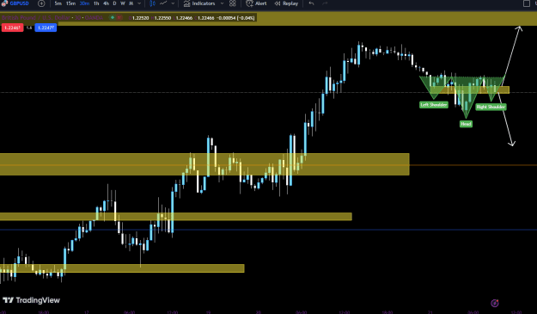
Task: Click the purple lightning icon above time axis
Action: [495, 303]
